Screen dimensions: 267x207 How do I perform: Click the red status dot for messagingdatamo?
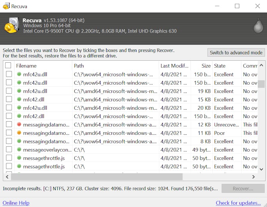(19, 125)
